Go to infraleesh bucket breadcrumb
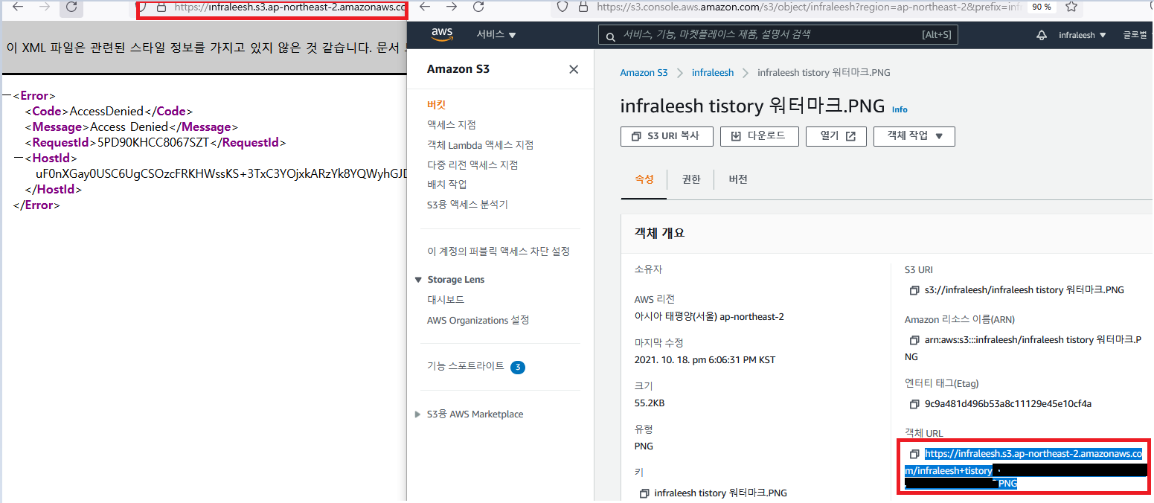This screenshot has width=1154, height=503. click(713, 73)
